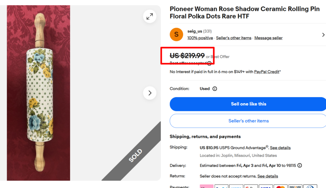View shipping See details link

(x=280, y=148)
